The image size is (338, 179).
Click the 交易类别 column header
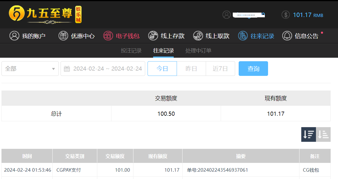(x=75, y=156)
